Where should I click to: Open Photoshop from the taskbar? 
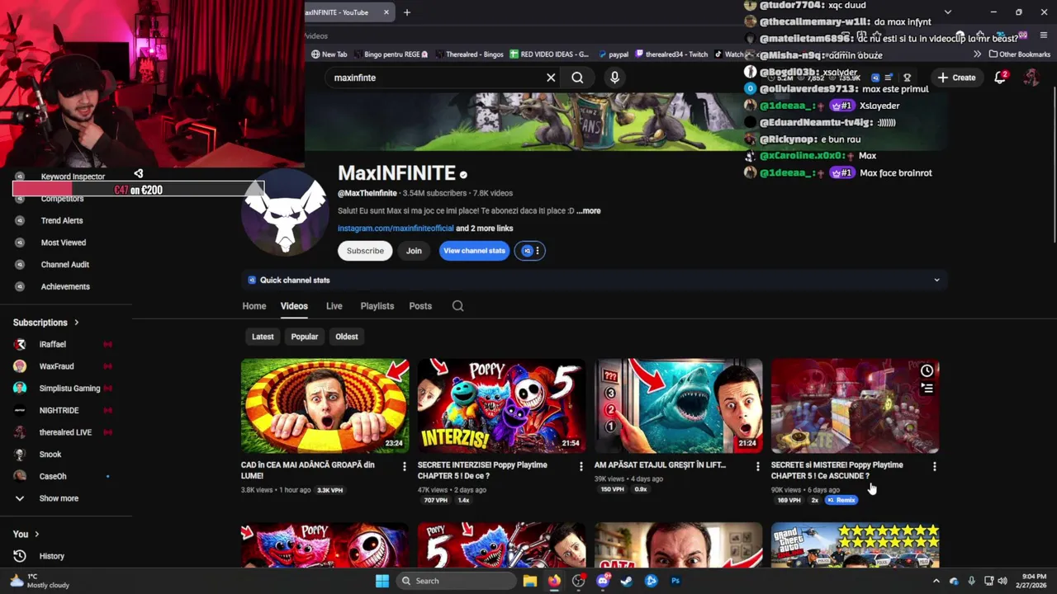tap(675, 581)
